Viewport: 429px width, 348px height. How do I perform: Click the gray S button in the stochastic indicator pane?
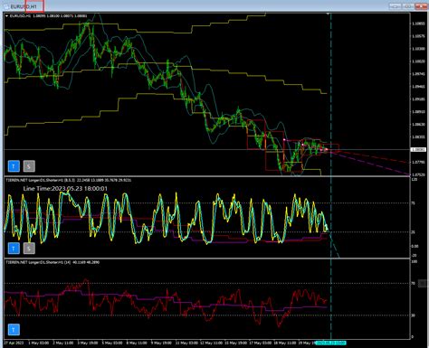(x=29, y=249)
